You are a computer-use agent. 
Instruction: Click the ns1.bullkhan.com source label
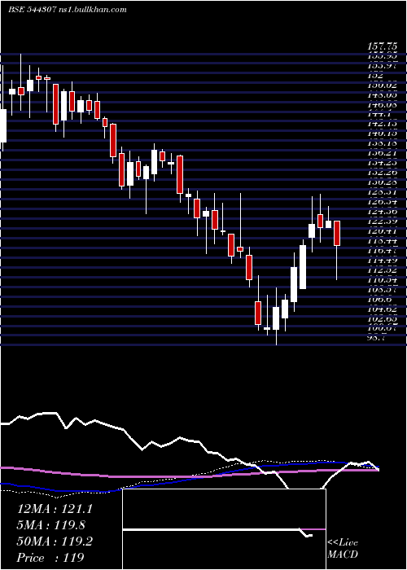click(92, 10)
